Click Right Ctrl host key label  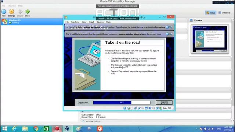coord(167,108)
